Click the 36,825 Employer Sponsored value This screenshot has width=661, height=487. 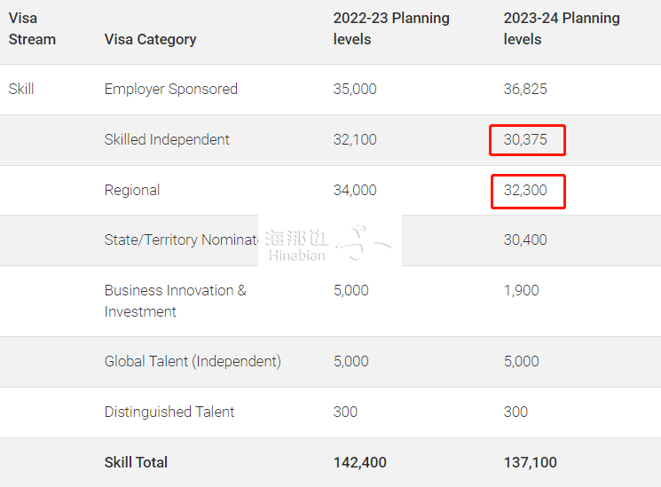(x=525, y=89)
